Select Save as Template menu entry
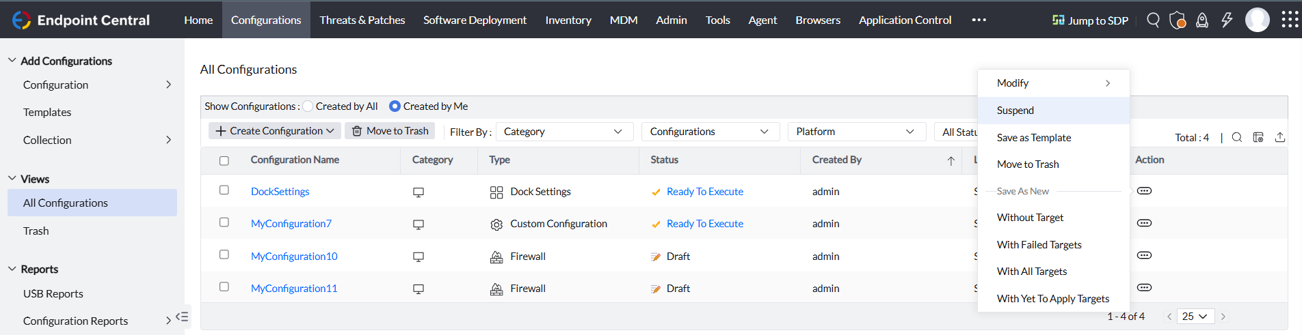The image size is (1302, 335). pyautogui.click(x=1034, y=138)
